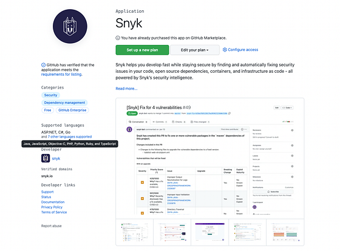The height and width of the screenshot is (251, 340).
Task: Click the ASP.NET, C#, Go languages text
Action: pos(56,132)
